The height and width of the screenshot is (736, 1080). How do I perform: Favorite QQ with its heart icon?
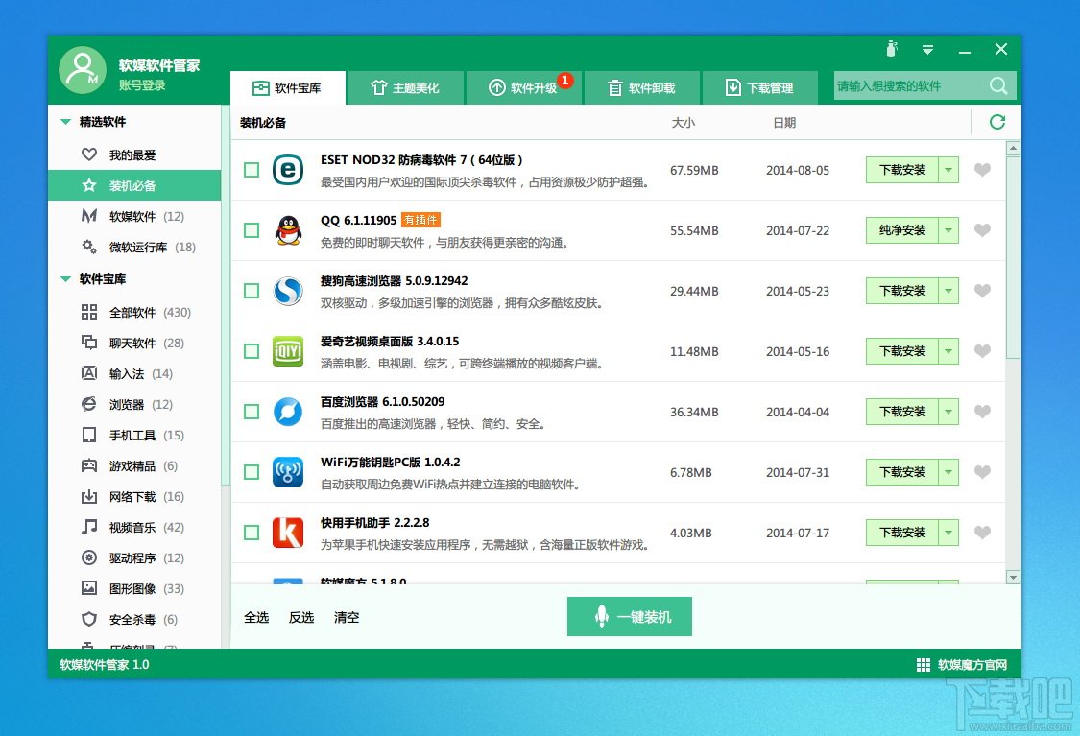tap(982, 230)
